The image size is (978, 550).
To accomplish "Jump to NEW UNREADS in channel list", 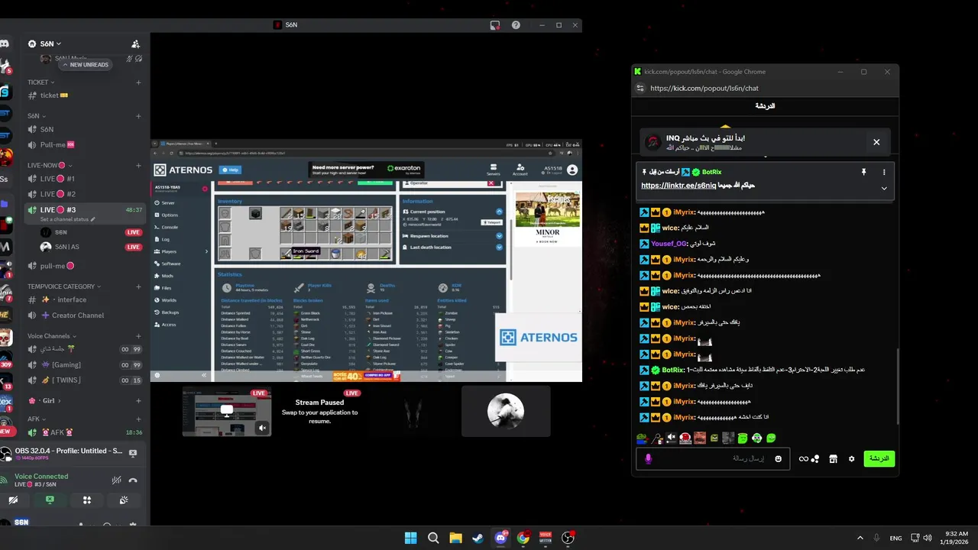I will pyautogui.click(x=85, y=65).
